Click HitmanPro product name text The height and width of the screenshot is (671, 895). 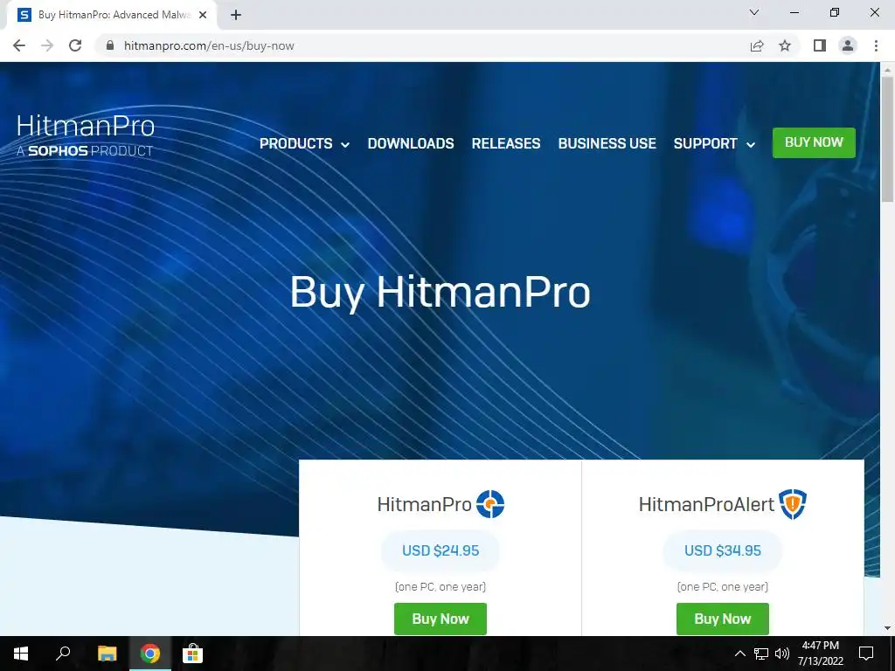point(424,504)
